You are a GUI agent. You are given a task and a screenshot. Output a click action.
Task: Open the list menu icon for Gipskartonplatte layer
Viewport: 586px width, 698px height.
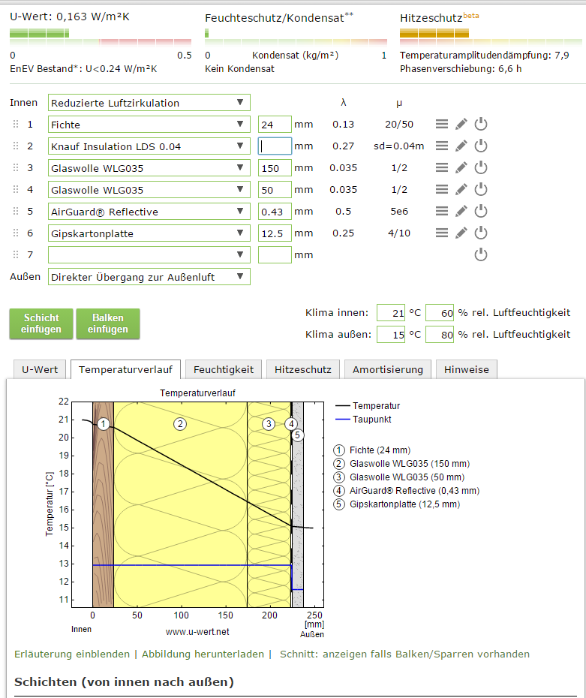[x=443, y=233]
